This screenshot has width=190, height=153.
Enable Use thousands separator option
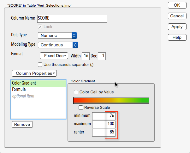[x=40, y=65]
